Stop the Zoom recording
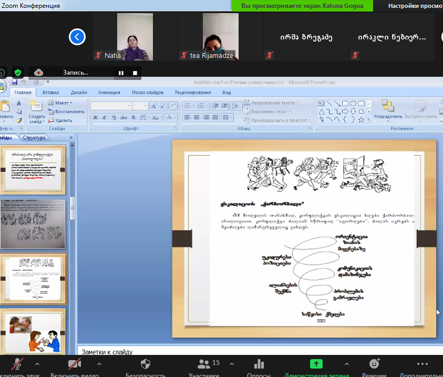The width and height of the screenshot is (443, 377). [x=135, y=73]
